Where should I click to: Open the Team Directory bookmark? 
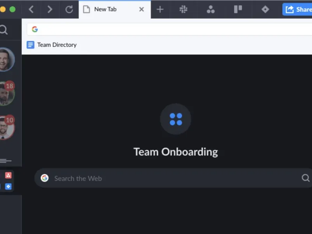(51, 45)
